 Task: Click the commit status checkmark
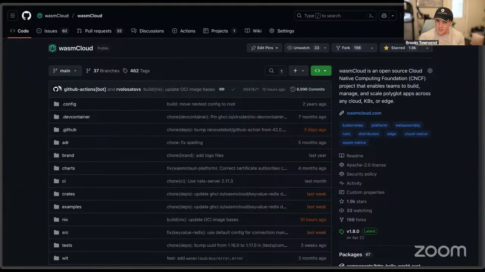(x=233, y=89)
